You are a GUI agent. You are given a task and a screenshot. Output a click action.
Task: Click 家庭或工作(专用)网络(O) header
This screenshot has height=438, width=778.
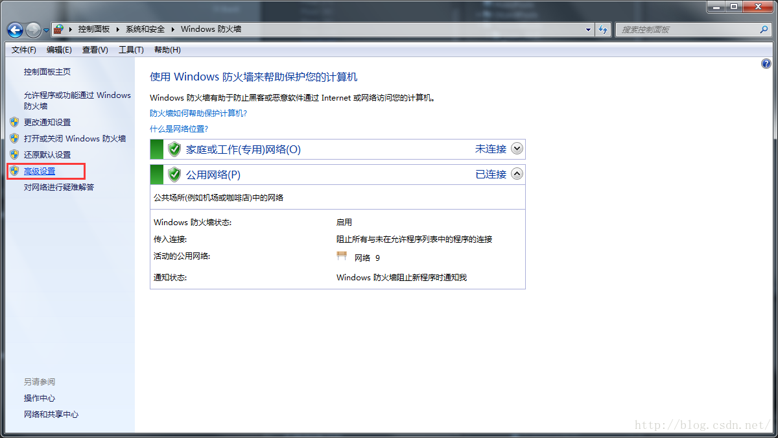click(243, 149)
